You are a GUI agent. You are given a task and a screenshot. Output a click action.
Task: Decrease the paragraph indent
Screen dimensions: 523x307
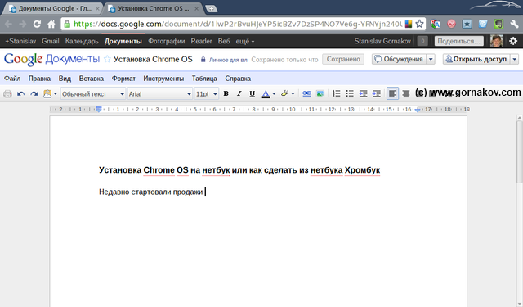click(x=363, y=94)
